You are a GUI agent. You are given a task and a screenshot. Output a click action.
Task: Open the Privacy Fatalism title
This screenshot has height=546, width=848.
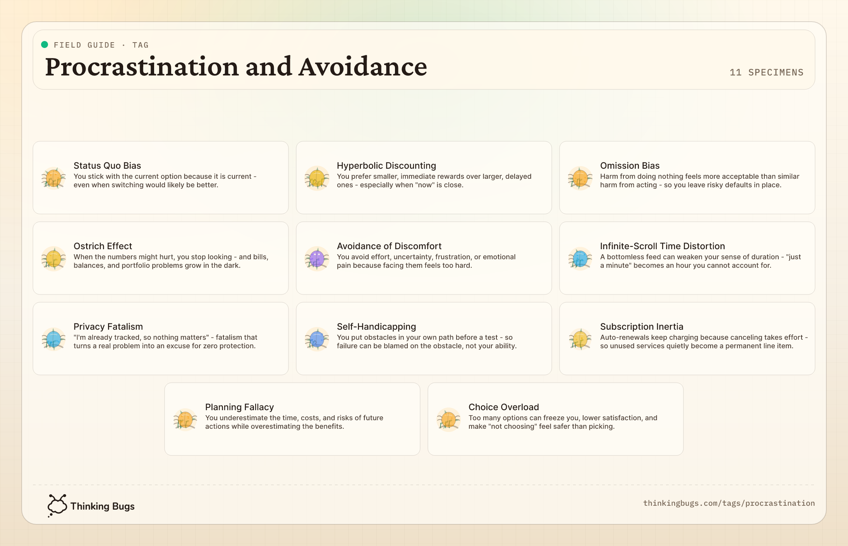[x=108, y=327]
